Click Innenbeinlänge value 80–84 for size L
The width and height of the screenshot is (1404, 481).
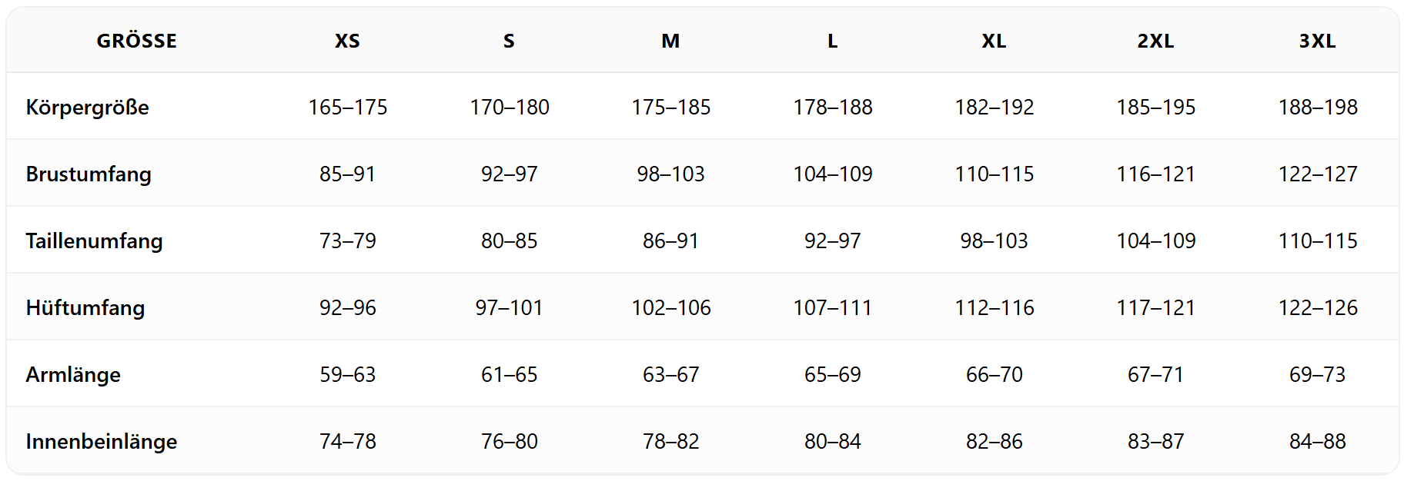pyautogui.click(x=833, y=442)
